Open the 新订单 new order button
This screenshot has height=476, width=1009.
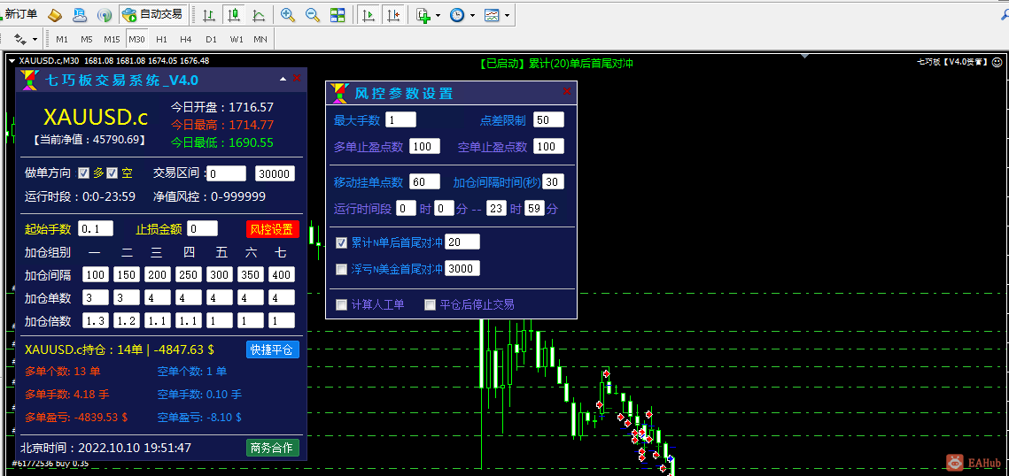(x=19, y=14)
